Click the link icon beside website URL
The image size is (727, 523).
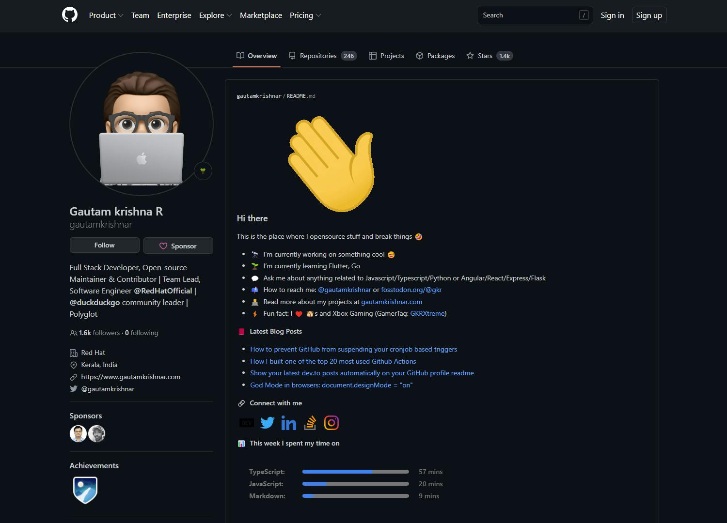pos(74,377)
